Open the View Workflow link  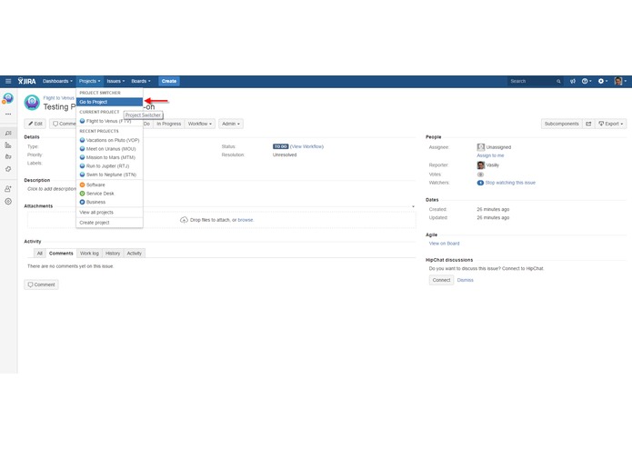(x=306, y=146)
